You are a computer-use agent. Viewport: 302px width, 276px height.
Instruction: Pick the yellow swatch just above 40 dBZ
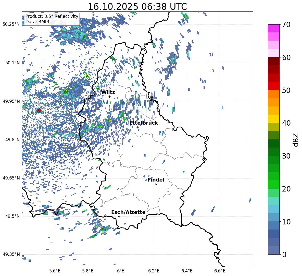273,119
